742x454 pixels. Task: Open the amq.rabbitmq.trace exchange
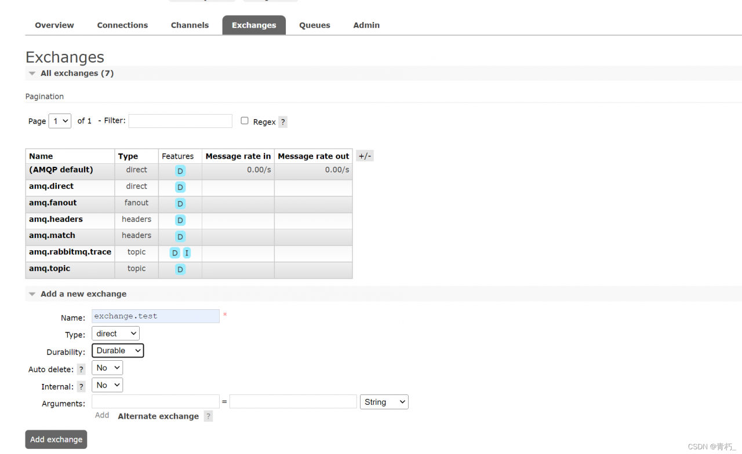pos(70,252)
